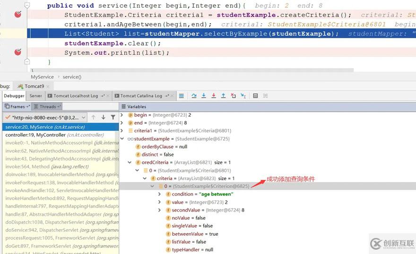Screen dimensions: 416x254
Task: Select the 'handle:87, AbstractHandlerMethodAdapter' frame
Action: click(61, 214)
